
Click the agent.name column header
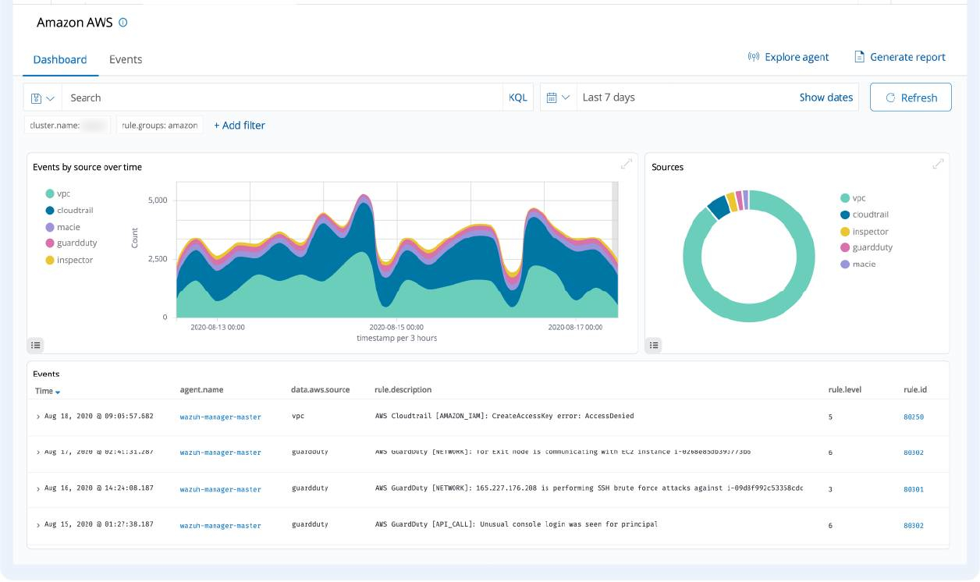click(201, 389)
